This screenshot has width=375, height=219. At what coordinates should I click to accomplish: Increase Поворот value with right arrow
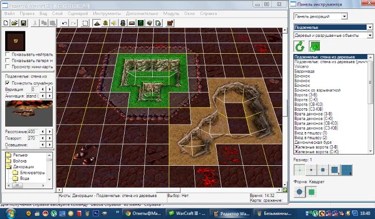tap(50, 138)
